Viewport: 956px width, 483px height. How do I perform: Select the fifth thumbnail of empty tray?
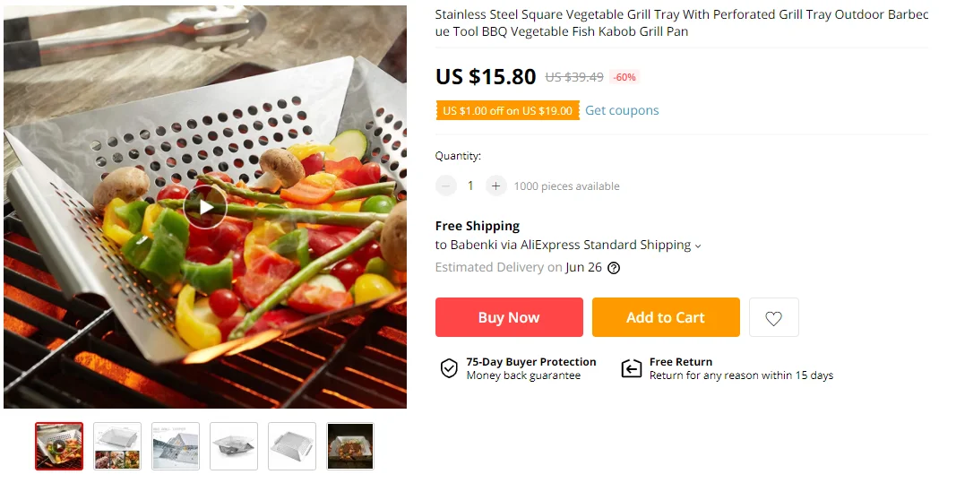(292, 446)
